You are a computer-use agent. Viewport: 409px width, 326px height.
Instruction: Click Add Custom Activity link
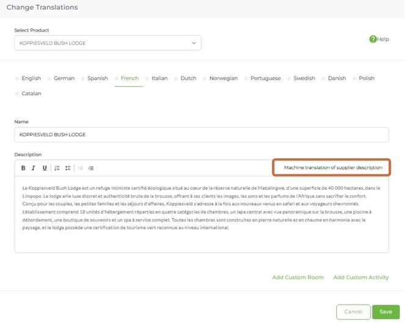coord(361,277)
